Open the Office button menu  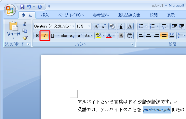click(10, 10)
